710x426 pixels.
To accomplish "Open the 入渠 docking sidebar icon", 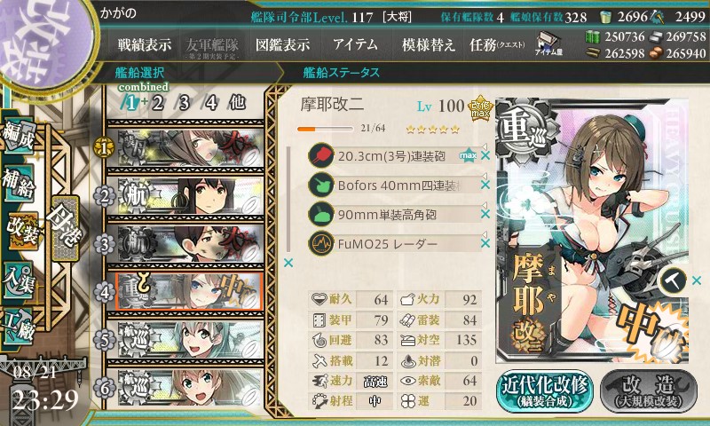I will click(19, 281).
